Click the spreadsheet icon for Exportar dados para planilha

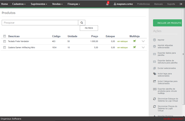pos(154,54)
